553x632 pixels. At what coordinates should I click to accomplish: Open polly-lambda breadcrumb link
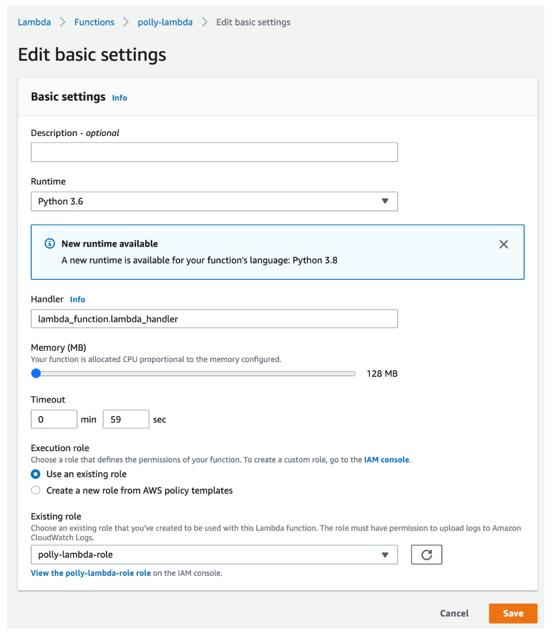(165, 22)
